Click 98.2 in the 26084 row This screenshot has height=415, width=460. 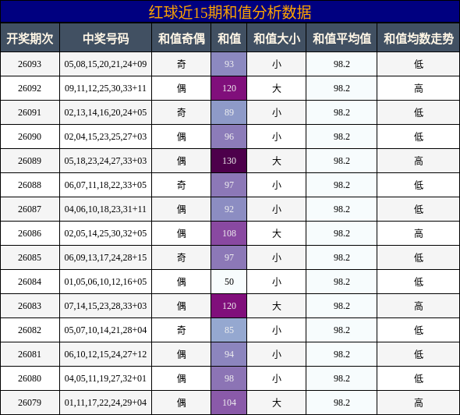[341, 282]
